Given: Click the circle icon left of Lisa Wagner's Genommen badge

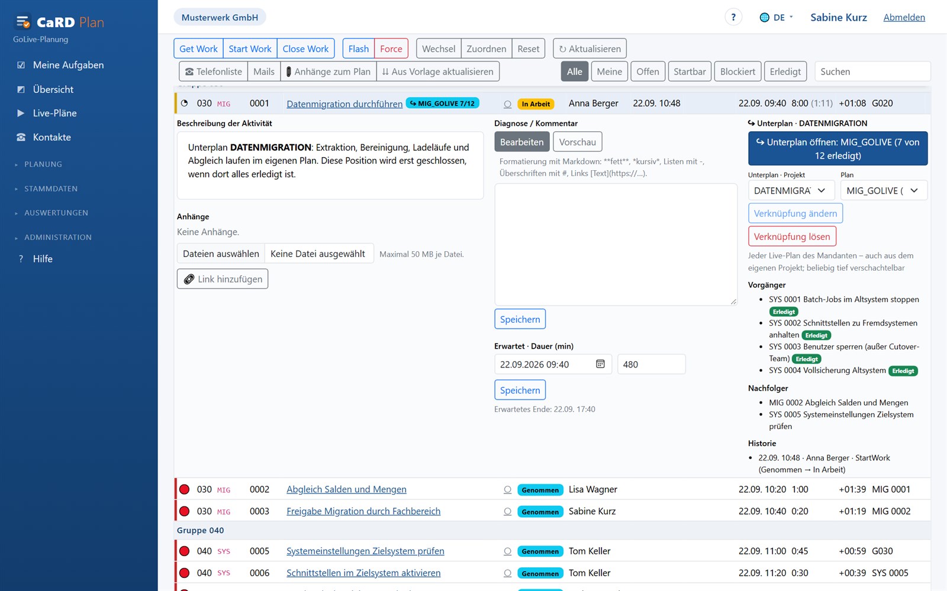Looking at the screenshot, I should pos(507,490).
